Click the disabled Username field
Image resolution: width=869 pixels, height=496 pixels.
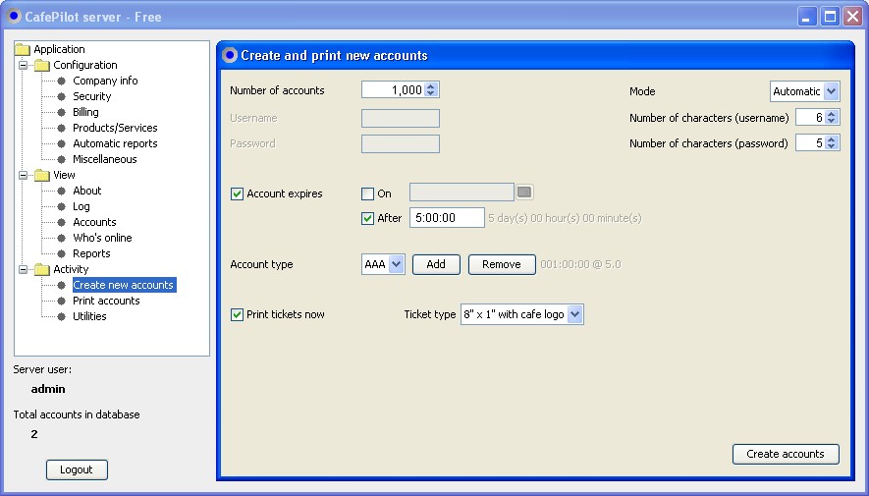click(401, 118)
